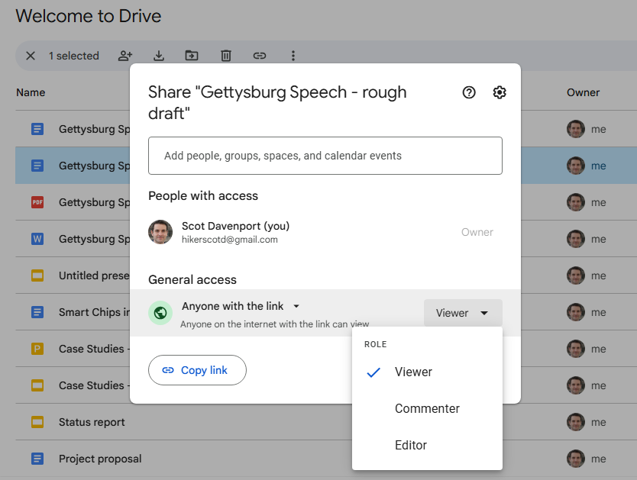This screenshot has height=480, width=637.
Task: Select Commenter from the role menu
Action: pos(427,408)
